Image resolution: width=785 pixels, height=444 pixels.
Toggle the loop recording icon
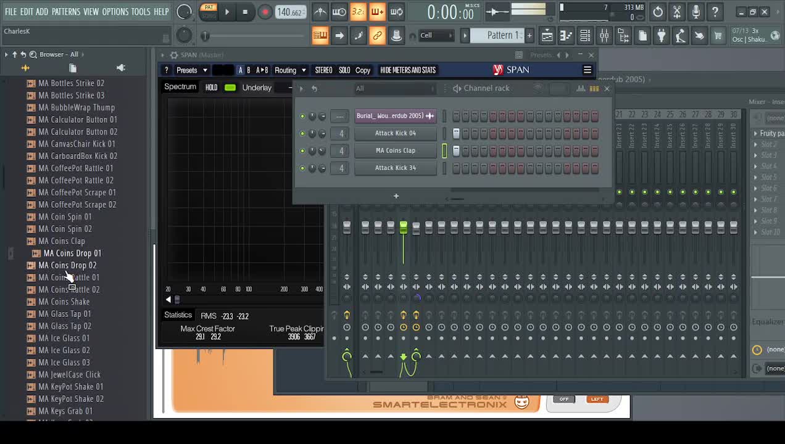point(397,12)
